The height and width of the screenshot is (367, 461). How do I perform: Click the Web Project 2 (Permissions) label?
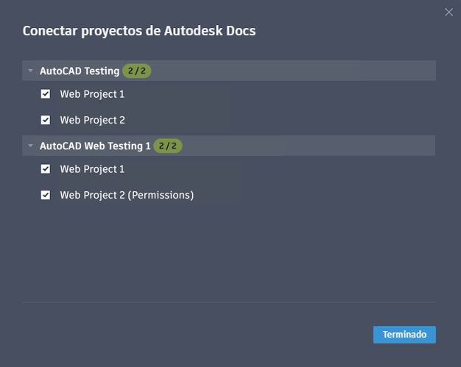pos(127,195)
